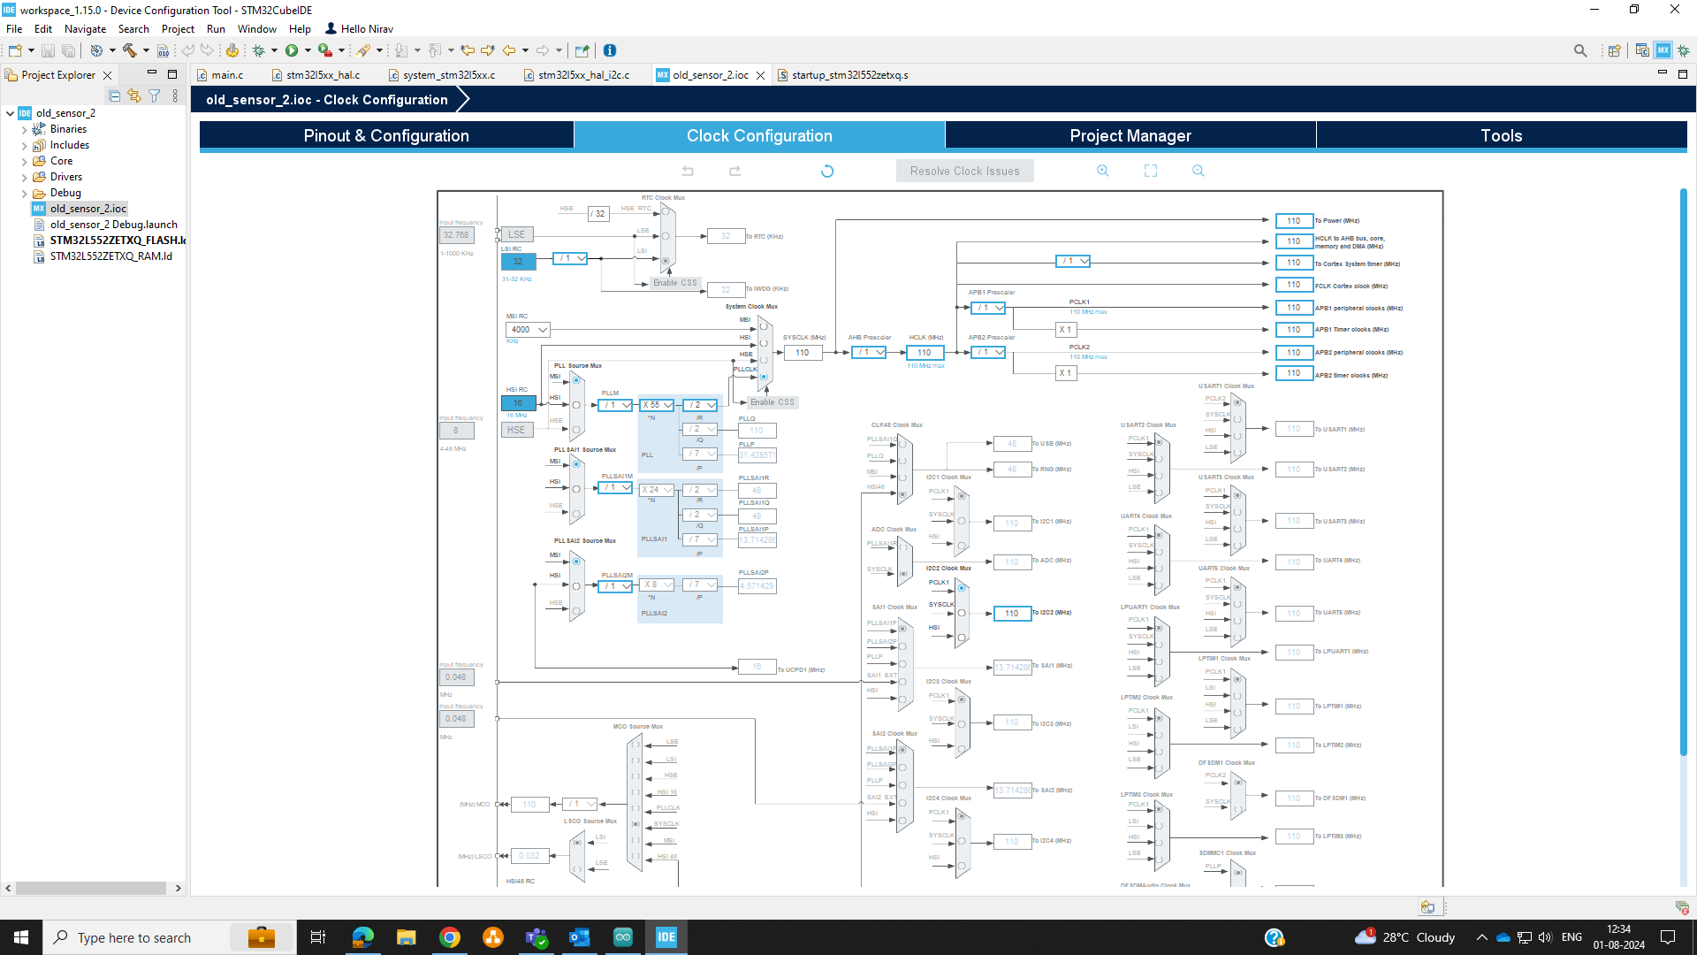Select the Build hammer icon
This screenshot has height=955, width=1697.
(x=129, y=50)
